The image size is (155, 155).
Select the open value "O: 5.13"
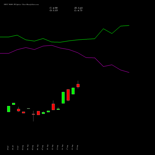54,11
